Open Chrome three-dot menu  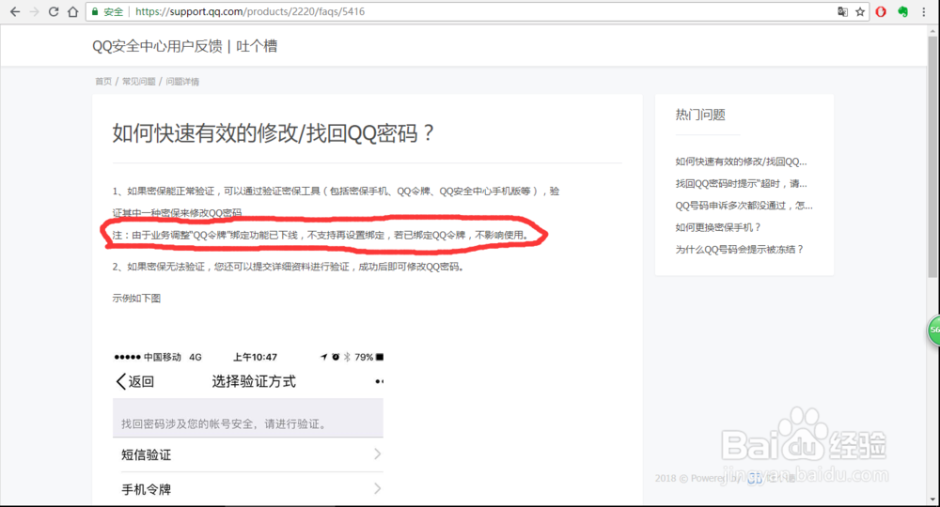(x=924, y=11)
